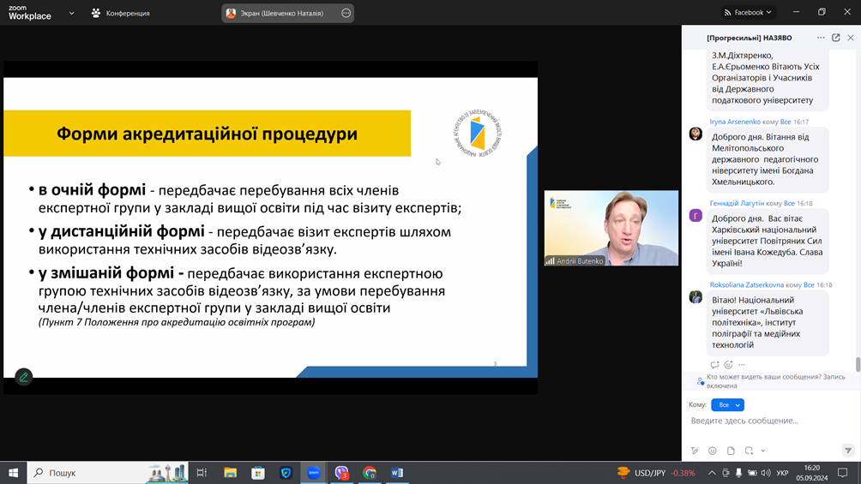Open the emoji picker in chat toolbar
This screenshot has height=484, width=861.
coord(712,451)
